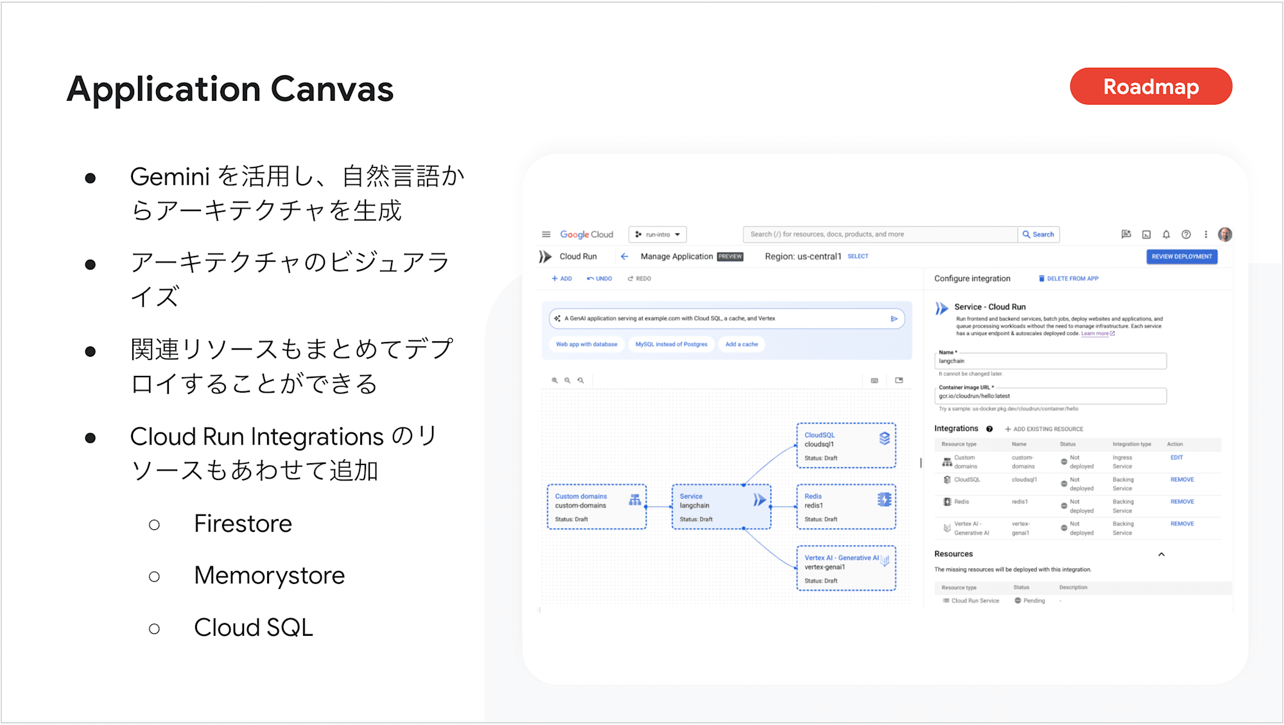The width and height of the screenshot is (1284, 725).
Task: Click the Redis icon in Integrations table
Action: [x=947, y=502]
